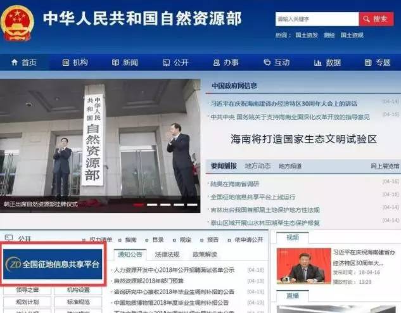
Task: Click the slideshow photo of 挂牌仪式
Action: click(100, 146)
